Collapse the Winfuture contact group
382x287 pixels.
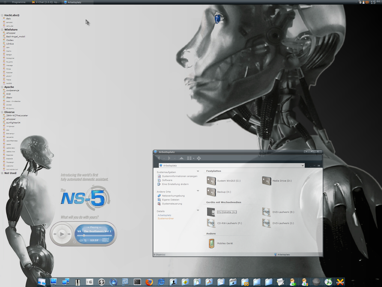2,30
